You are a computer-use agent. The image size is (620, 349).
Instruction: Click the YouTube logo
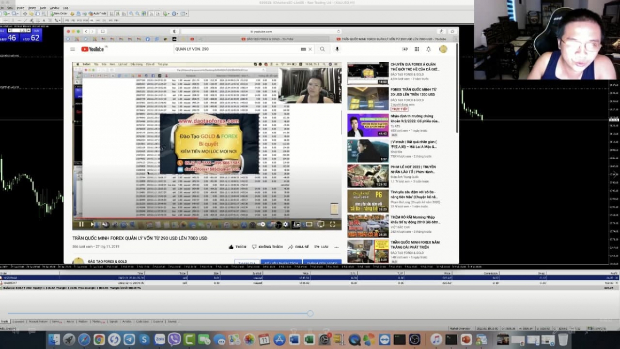point(94,49)
